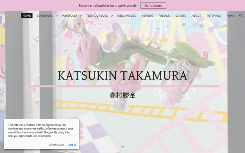Open the About page
245x153 pixels.
(196, 16)
